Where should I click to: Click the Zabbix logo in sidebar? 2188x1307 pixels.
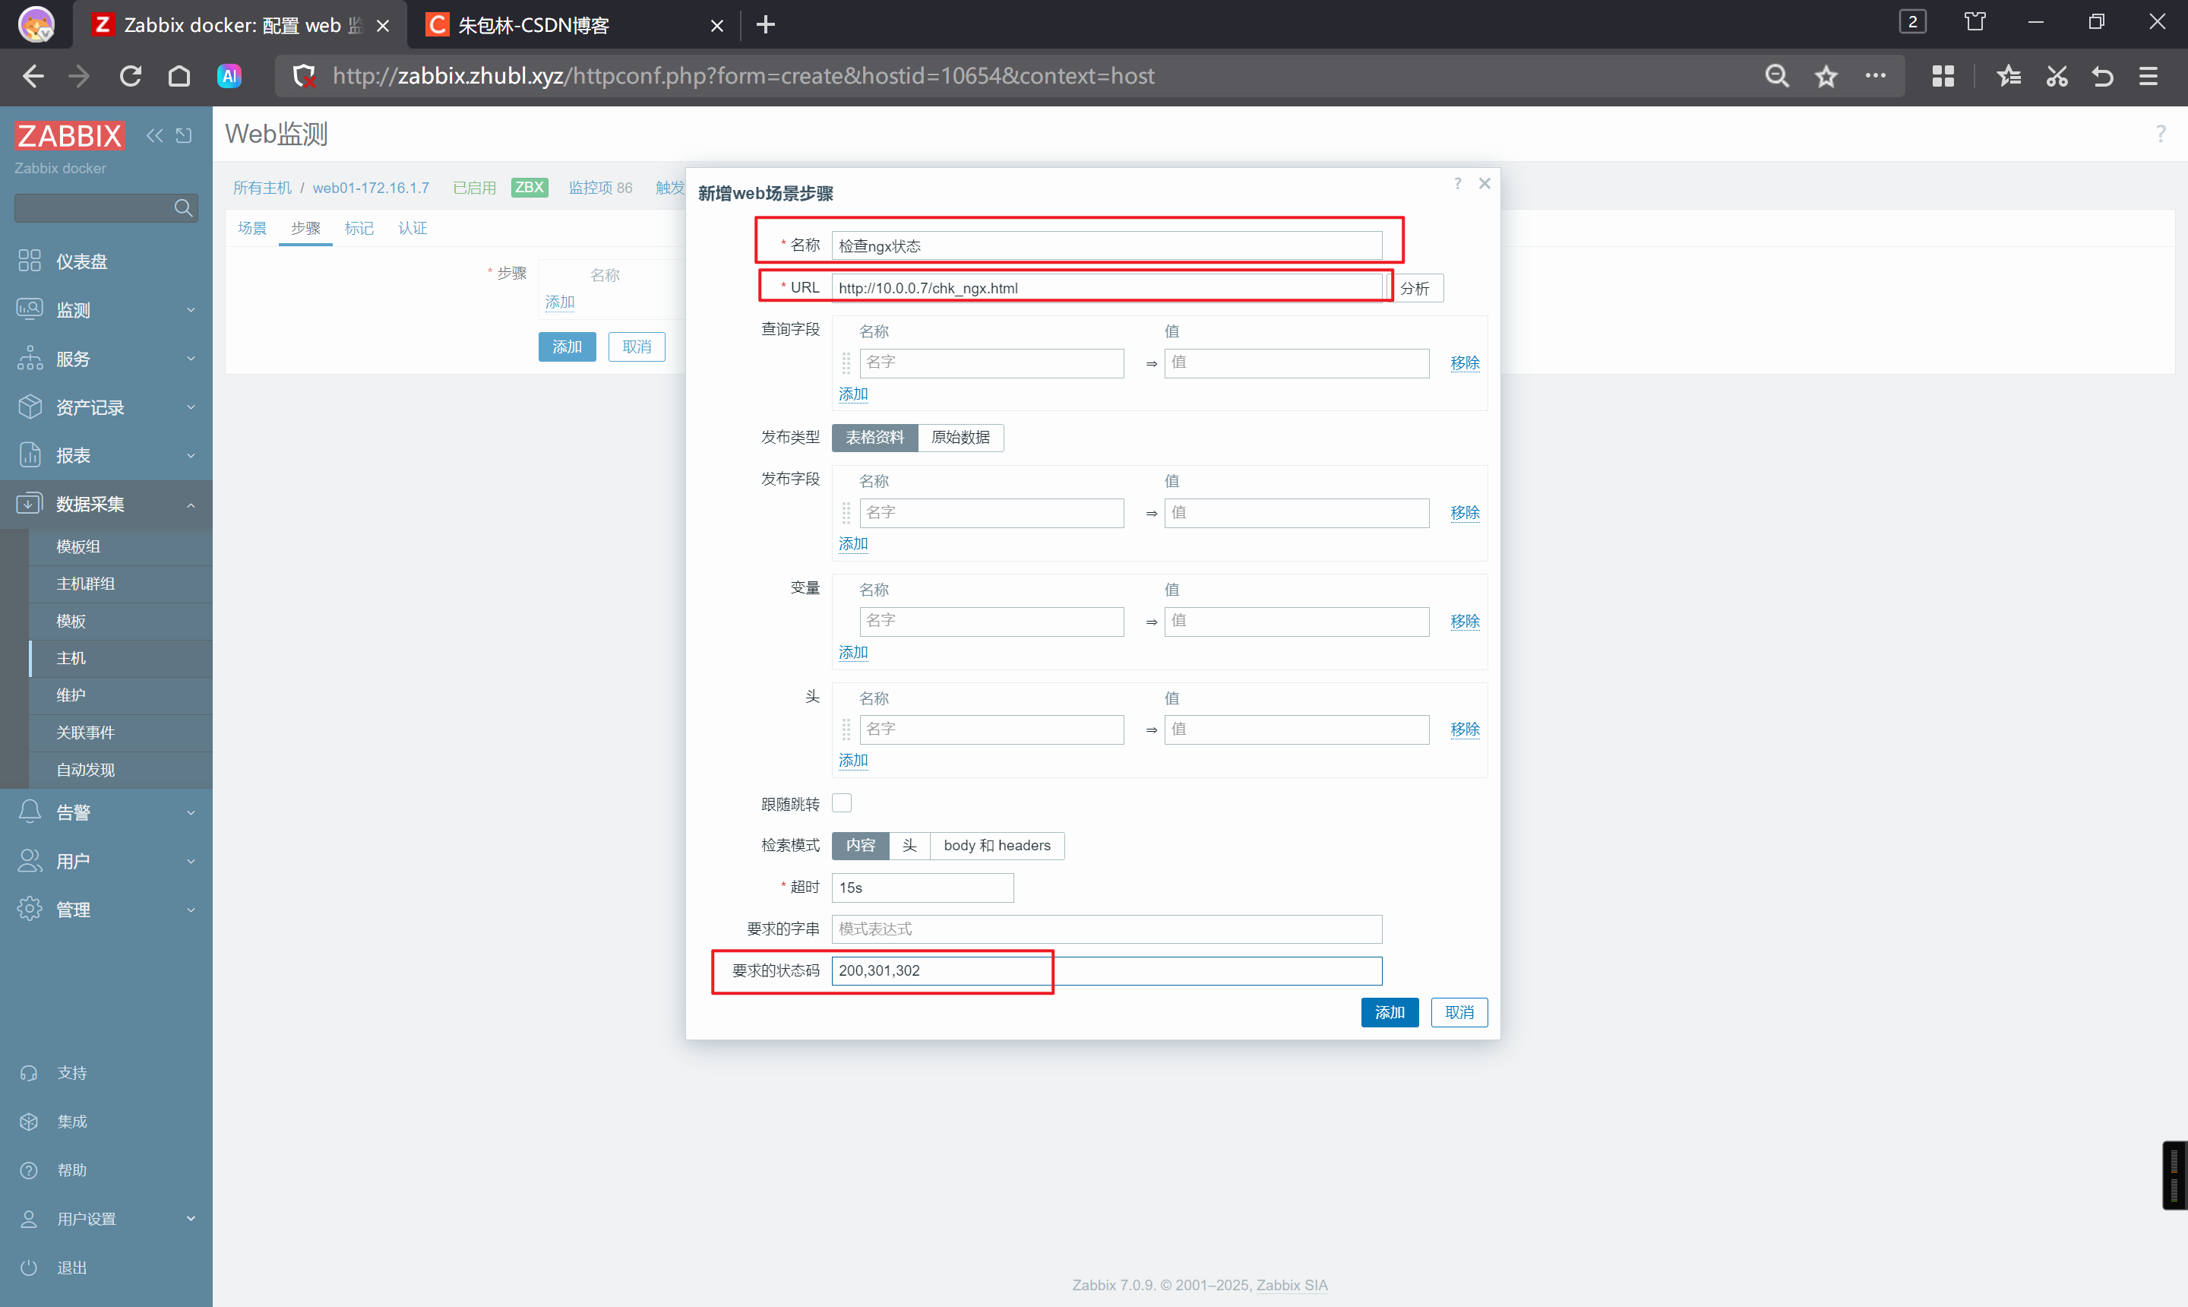coord(70,135)
